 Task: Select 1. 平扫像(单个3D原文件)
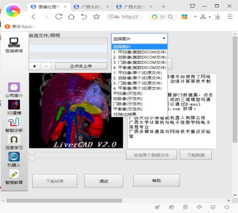click(139, 73)
